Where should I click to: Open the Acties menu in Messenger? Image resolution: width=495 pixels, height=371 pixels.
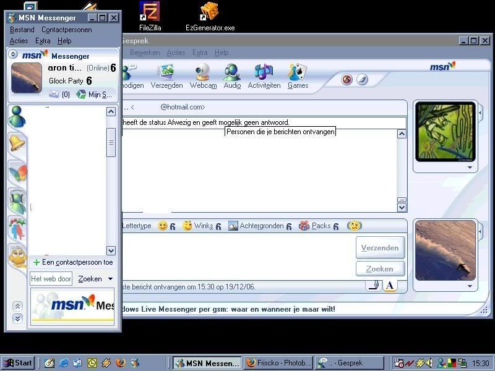click(19, 41)
